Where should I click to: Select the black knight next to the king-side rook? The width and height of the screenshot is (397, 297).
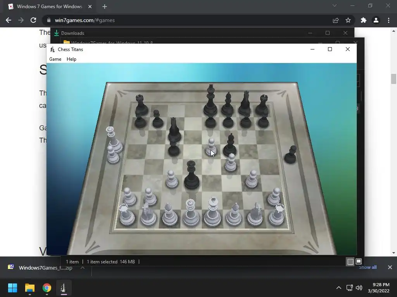[245, 103]
